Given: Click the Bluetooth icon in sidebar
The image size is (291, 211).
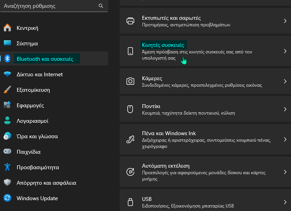Looking at the screenshot, I should click(7, 59).
